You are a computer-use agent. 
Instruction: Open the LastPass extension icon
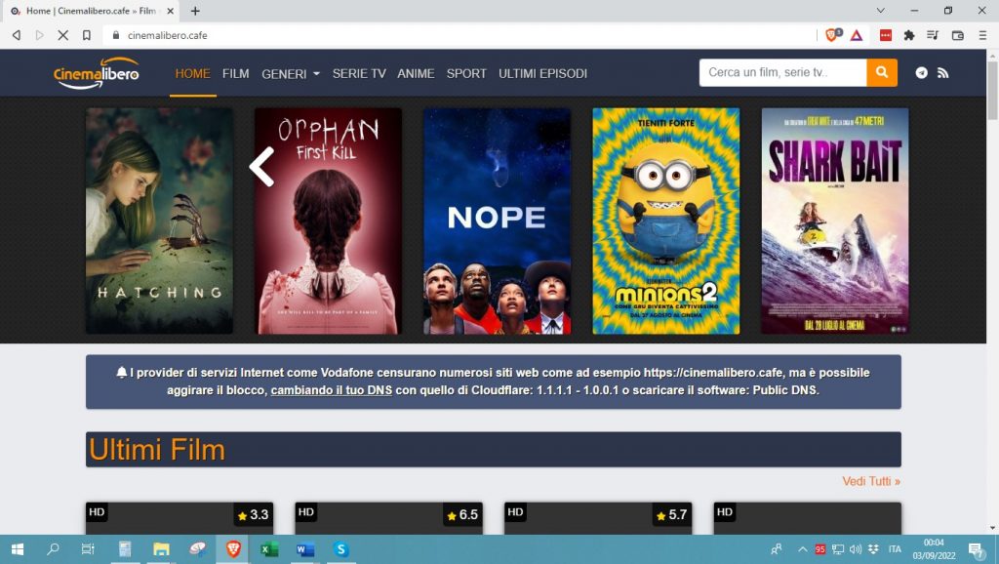884,35
